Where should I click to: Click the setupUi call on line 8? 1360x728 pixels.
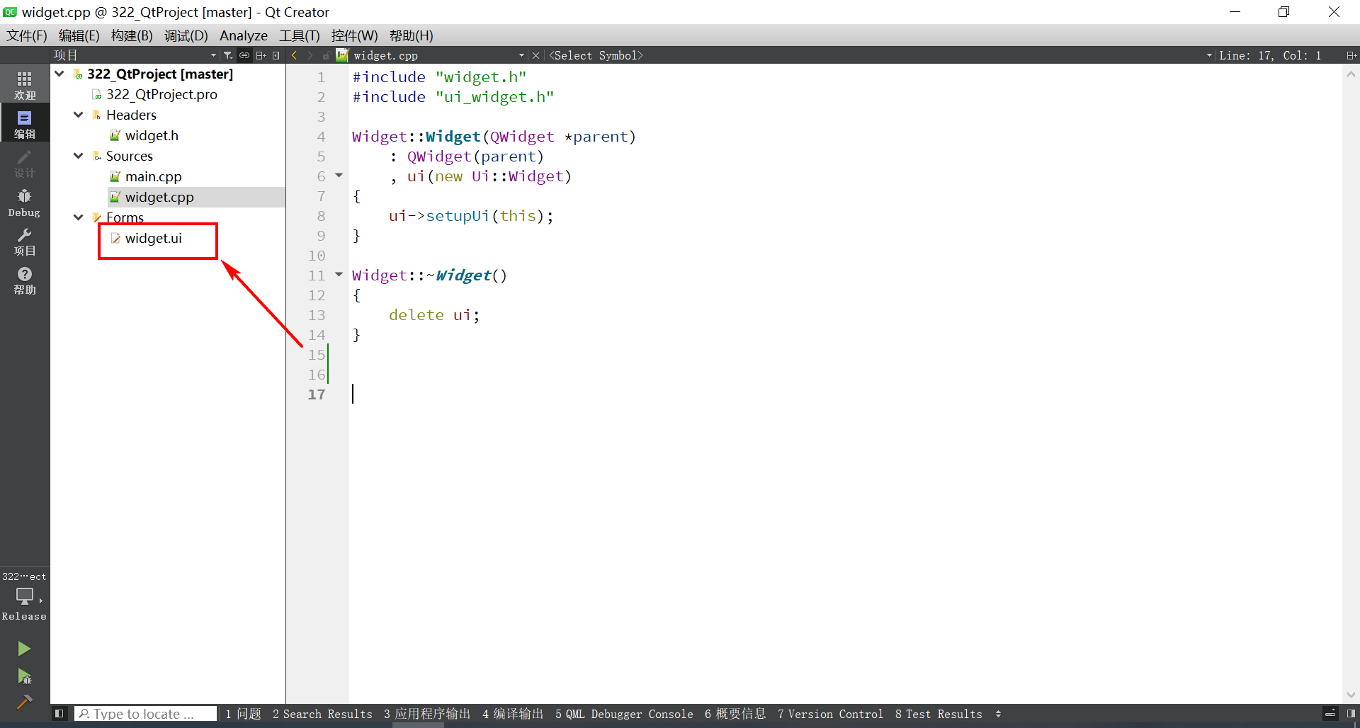[x=458, y=216]
